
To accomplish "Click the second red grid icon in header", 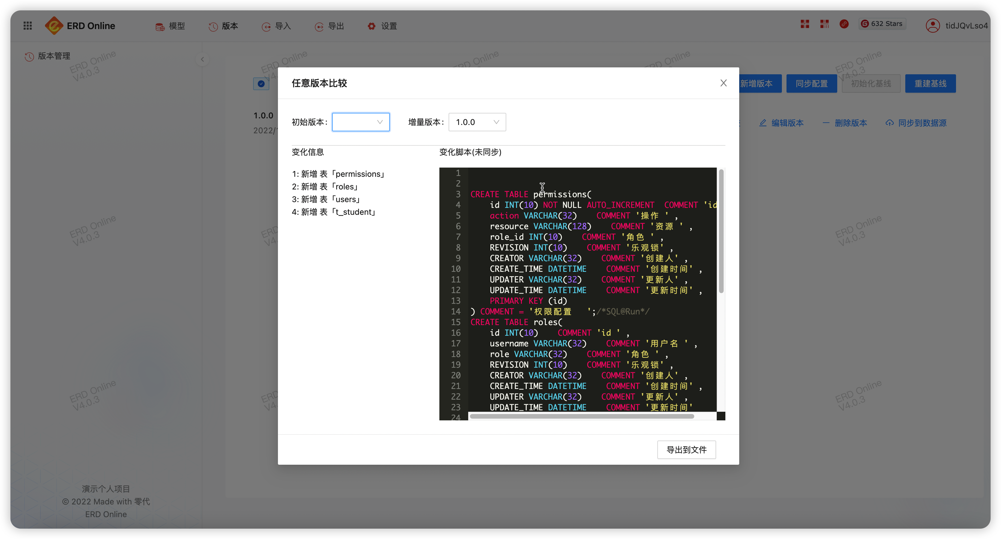I will pyautogui.click(x=825, y=24).
